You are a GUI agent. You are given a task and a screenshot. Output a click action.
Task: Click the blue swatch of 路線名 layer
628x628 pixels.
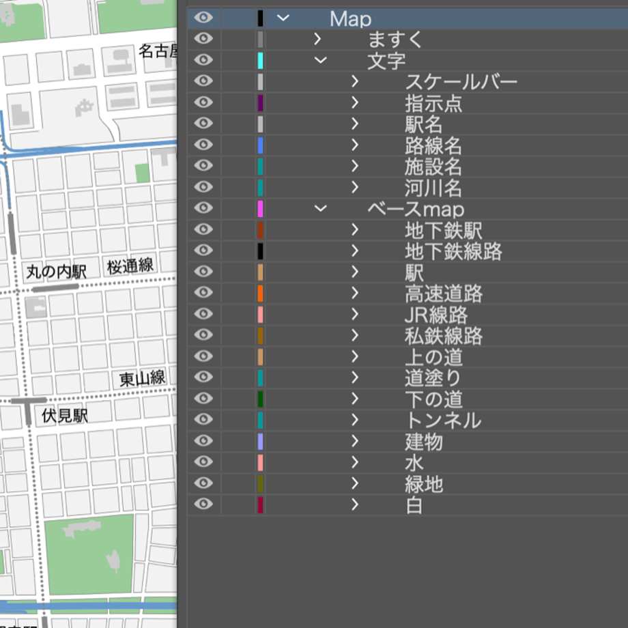click(x=260, y=145)
